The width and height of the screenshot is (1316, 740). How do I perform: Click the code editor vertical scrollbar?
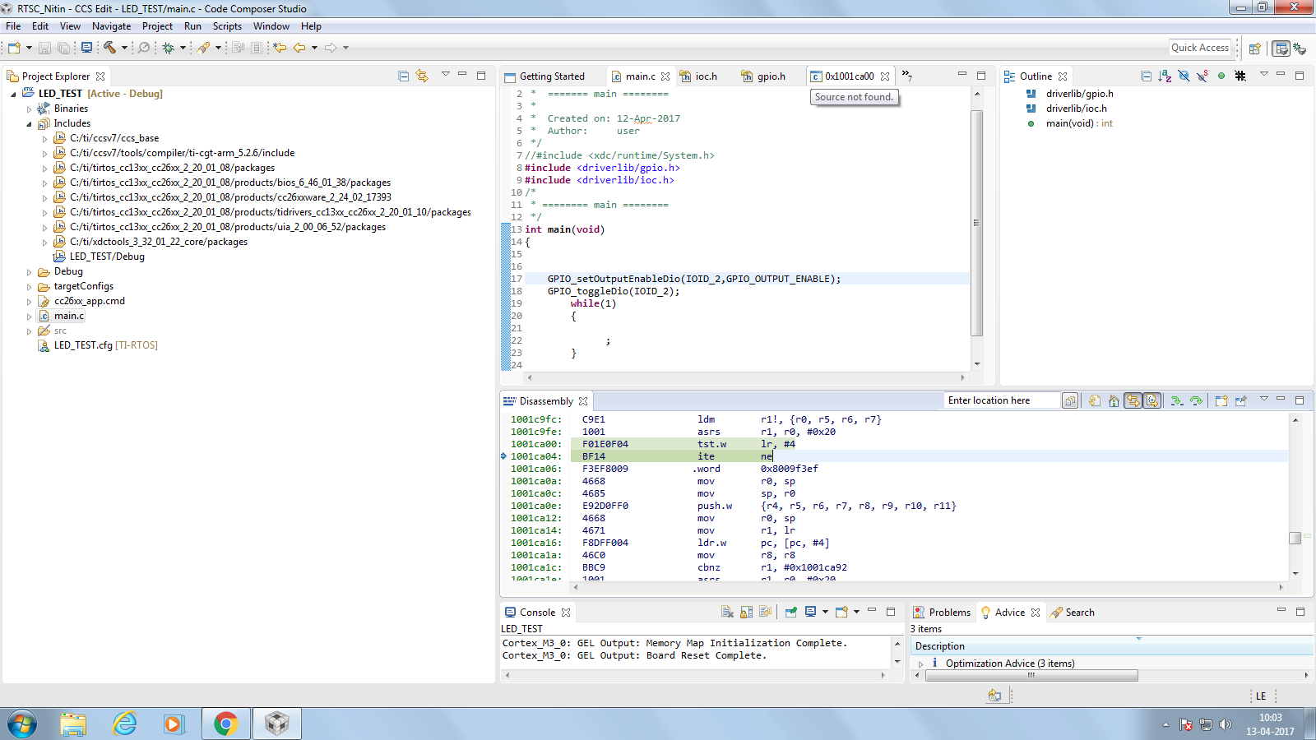[x=977, y=222]
